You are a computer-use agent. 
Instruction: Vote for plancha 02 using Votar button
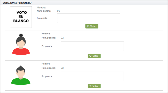coord(94,56)
